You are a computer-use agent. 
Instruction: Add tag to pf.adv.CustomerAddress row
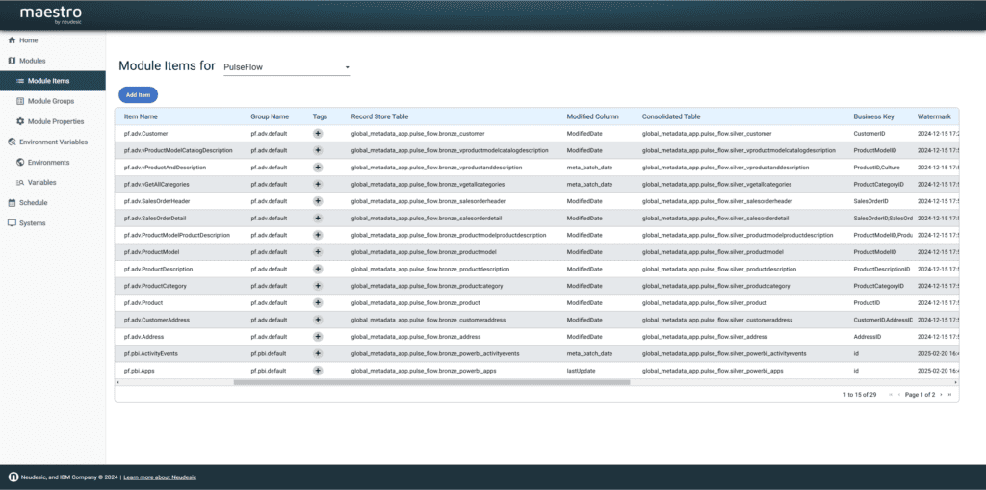318,320
